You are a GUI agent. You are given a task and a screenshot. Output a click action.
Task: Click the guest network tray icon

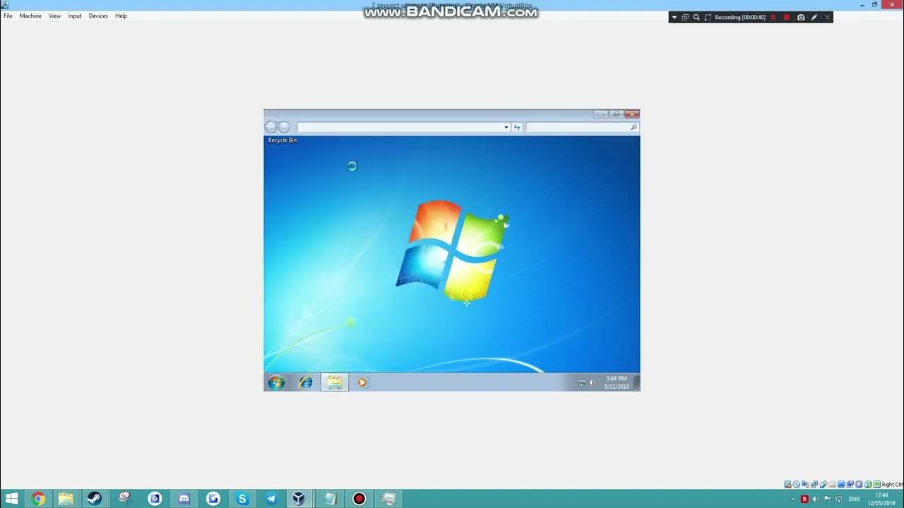point(582,382)
